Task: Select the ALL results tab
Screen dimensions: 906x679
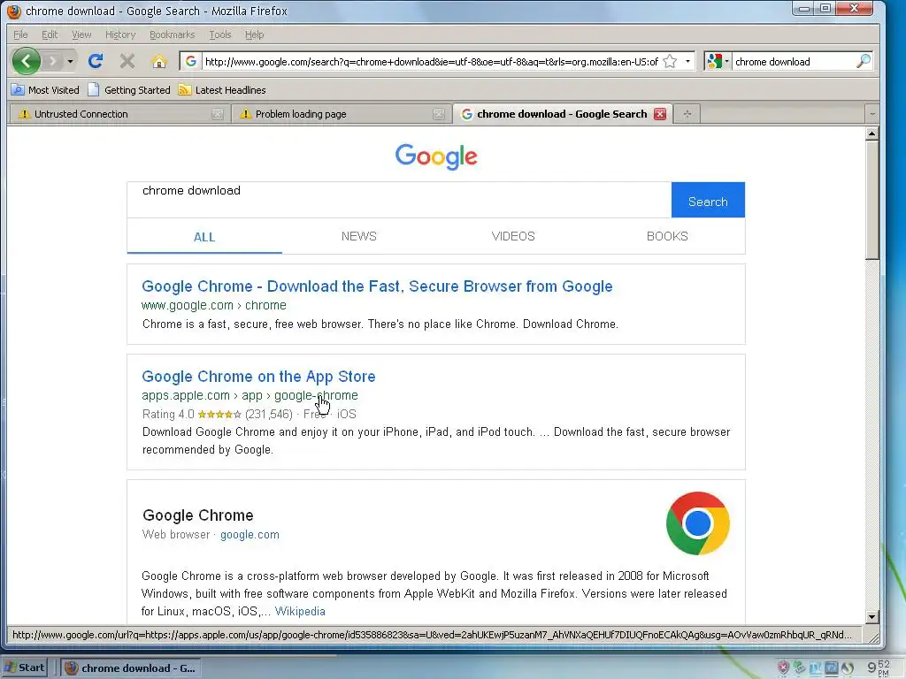Action: pos(204,237)
